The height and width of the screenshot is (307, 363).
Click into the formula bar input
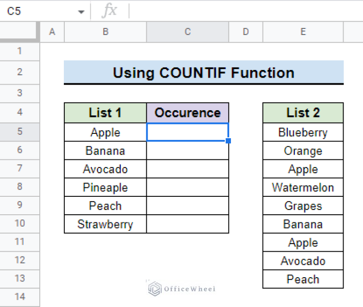coord(246,11)
